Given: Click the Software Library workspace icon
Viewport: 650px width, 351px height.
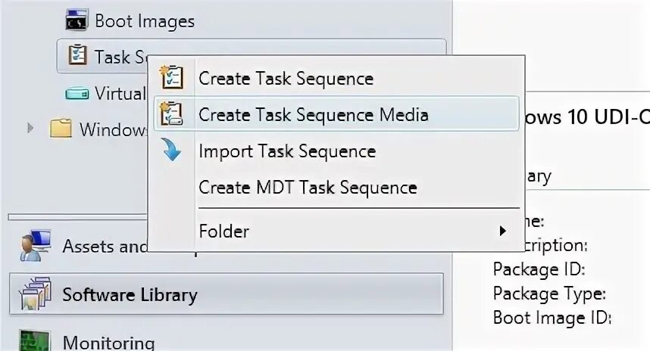Looking at the screenshot, I should 34,294.
